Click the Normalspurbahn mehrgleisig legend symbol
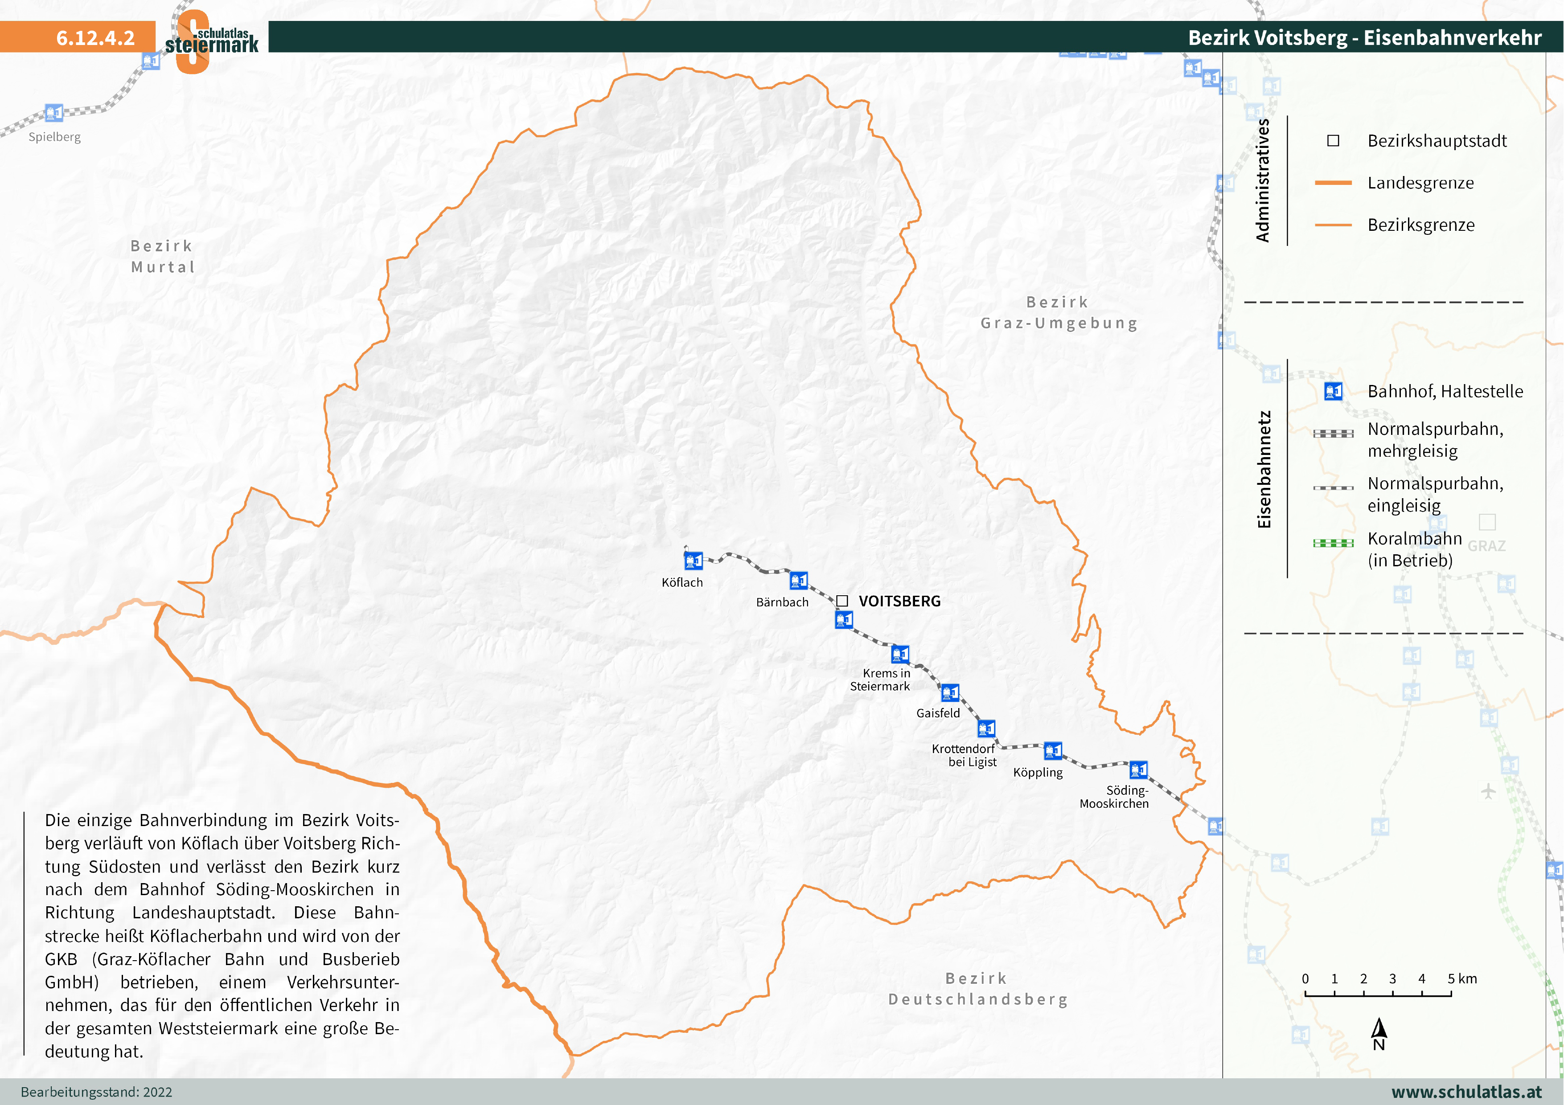Screen dimensions: 1564x1105 tap(1333, 434)
